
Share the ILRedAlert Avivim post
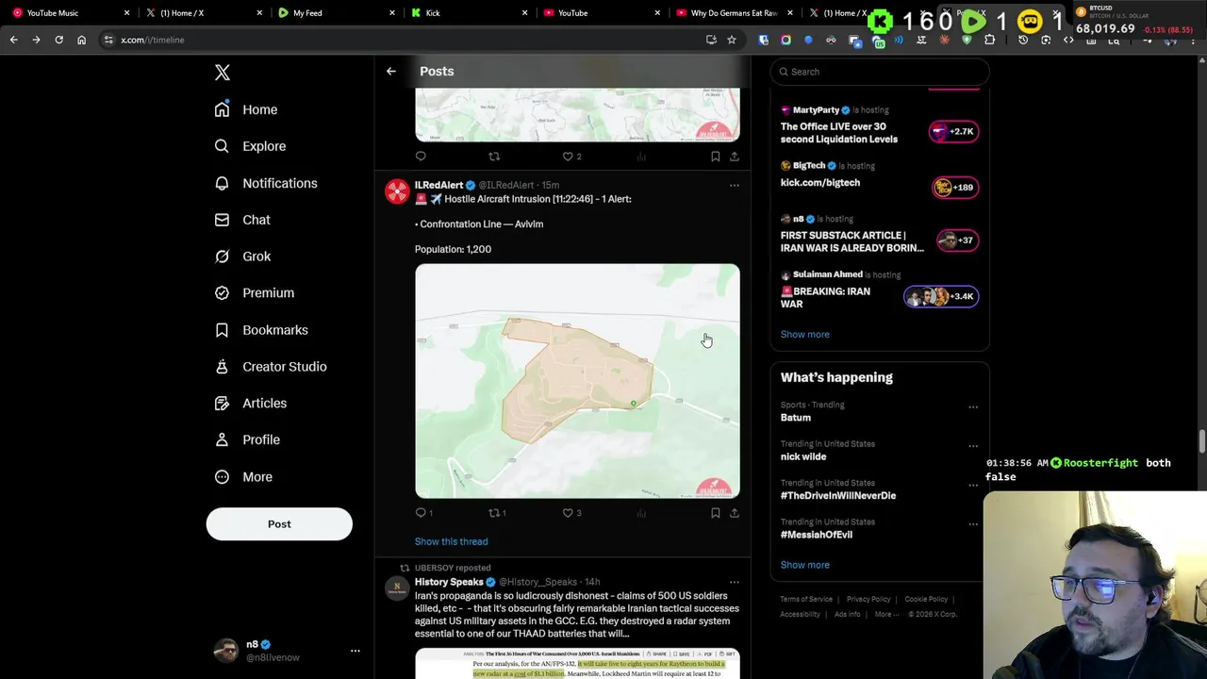click(735, 513)
